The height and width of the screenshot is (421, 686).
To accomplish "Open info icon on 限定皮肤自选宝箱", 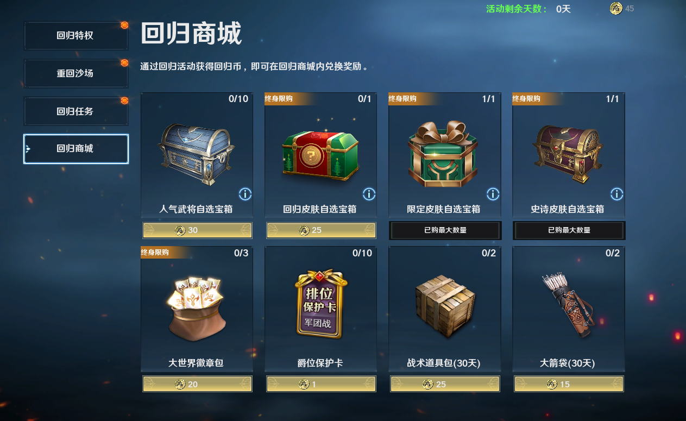I will [x=493, y=194].
